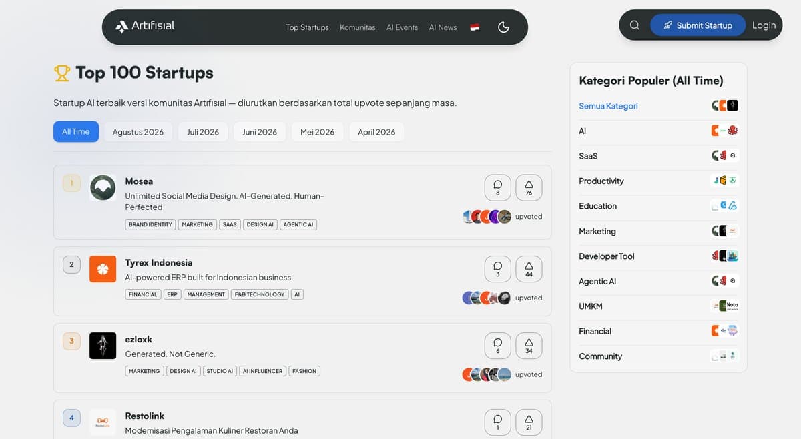Screen dimensions: 801x439
Task: Click AI INFLUENCER tag
Action: (x=262, y=371)
